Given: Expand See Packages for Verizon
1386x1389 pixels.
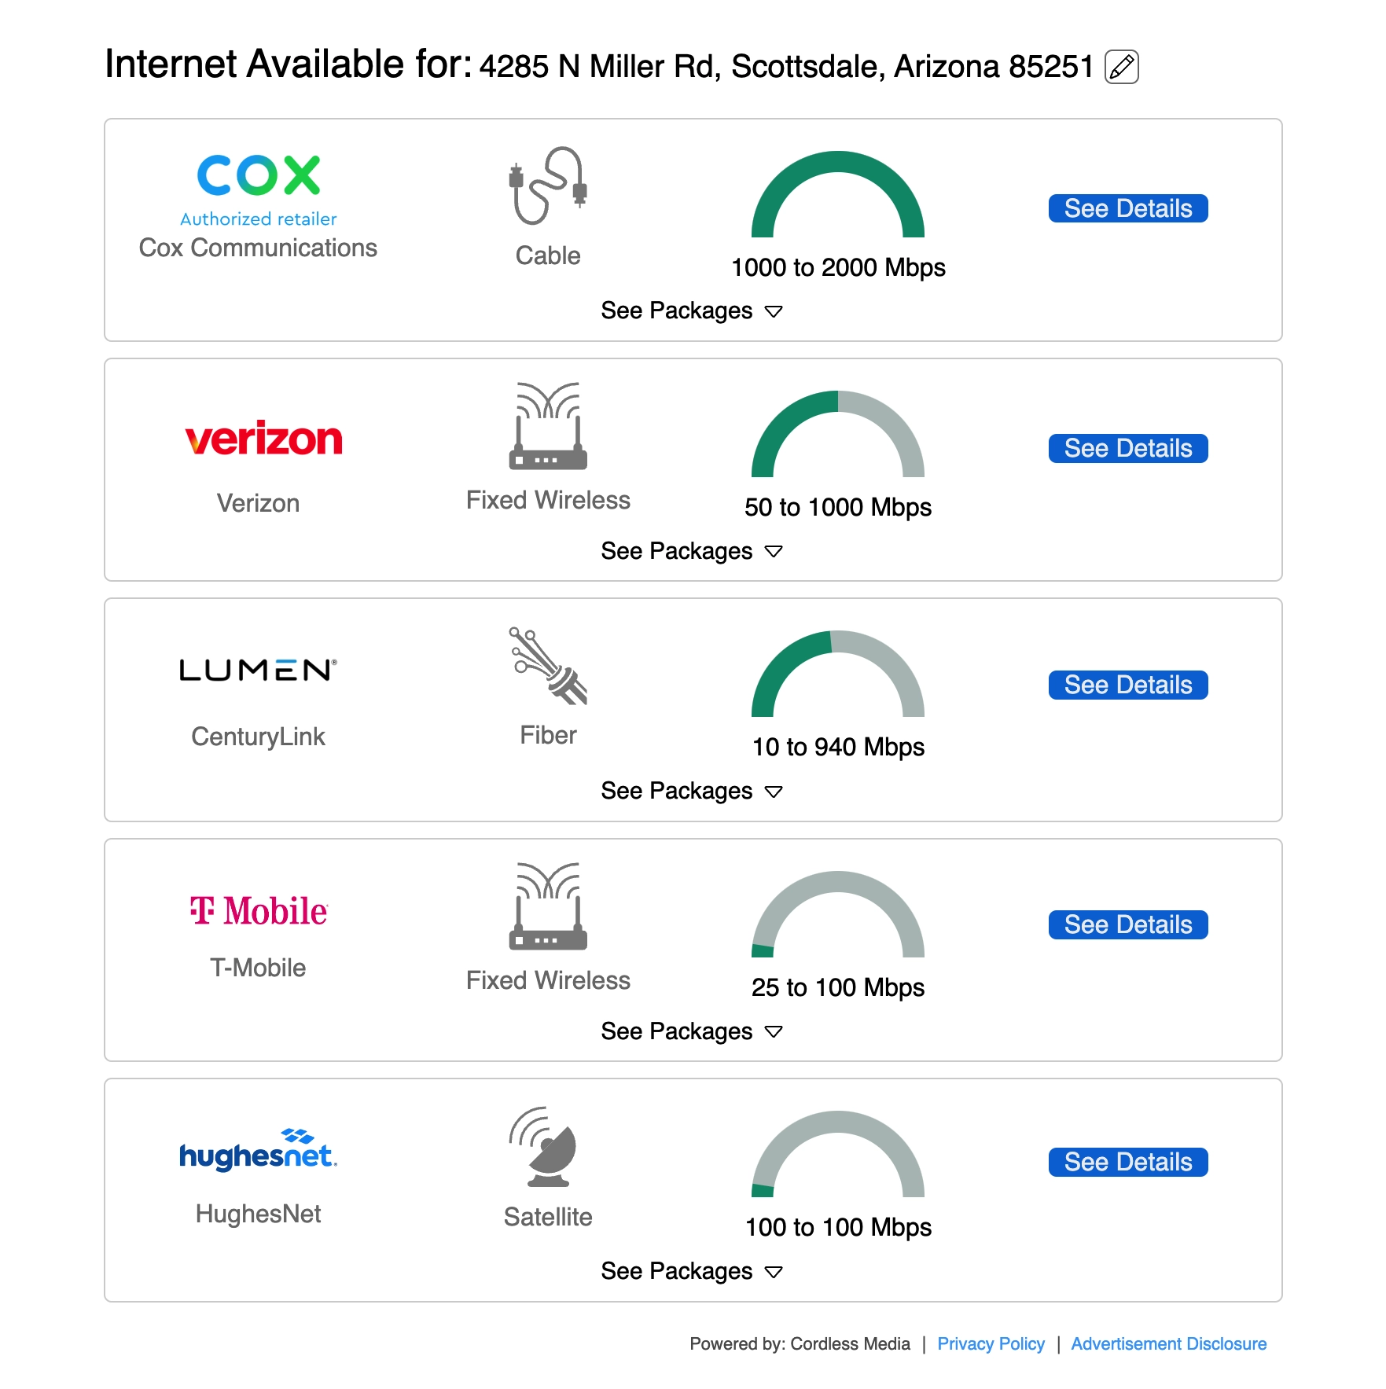Looking at the screenshot, I should pos(691,551).
